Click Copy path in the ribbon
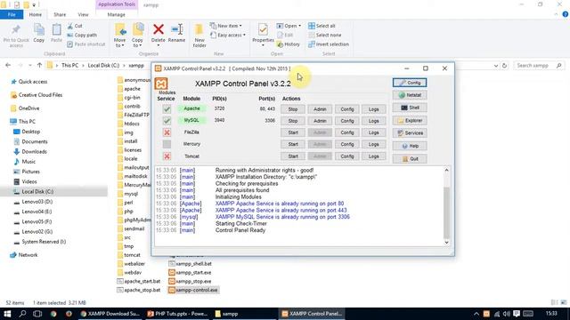 (x=82, y=36)
